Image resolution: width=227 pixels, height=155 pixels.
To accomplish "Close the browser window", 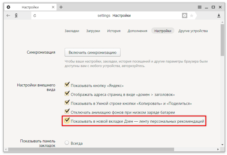I will tap(220, 7).
